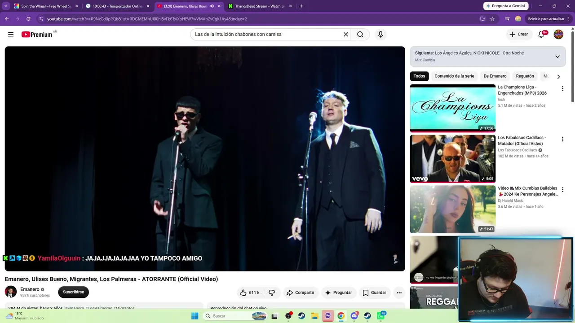Open File Explorer from the taskbar
575x323 pixels.
[314, 316]
